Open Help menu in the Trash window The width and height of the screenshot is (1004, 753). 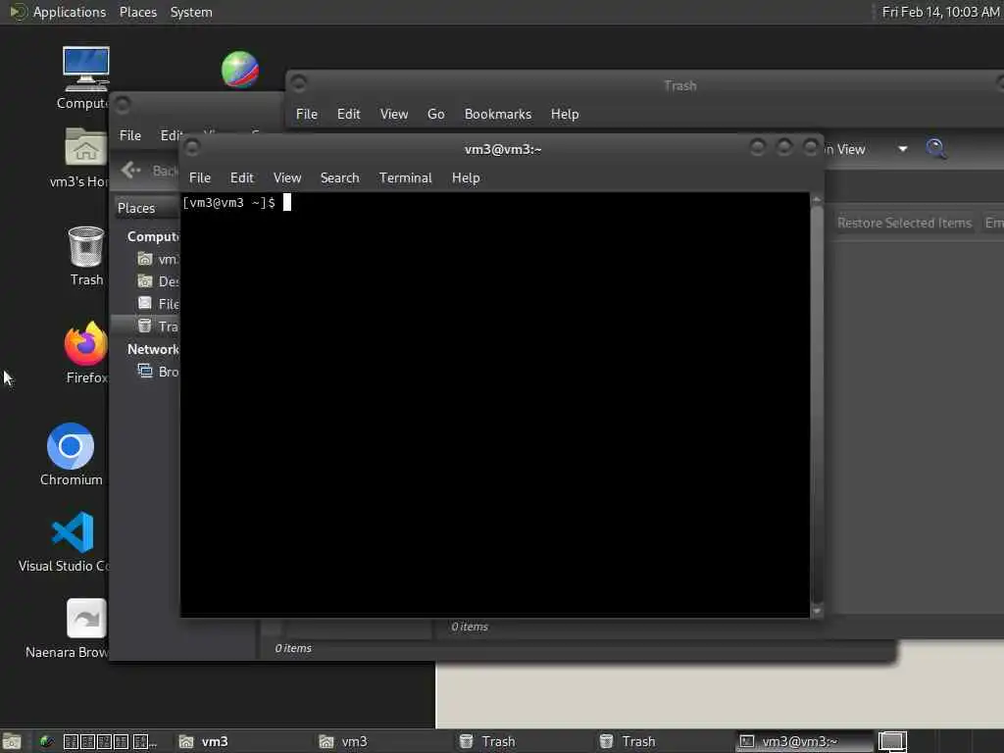[x=564, y=114]
